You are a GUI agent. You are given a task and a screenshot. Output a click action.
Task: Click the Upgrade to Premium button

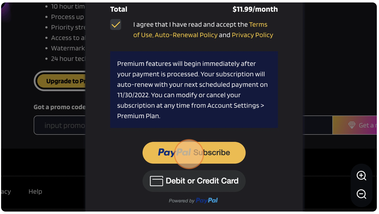tap(60, 81)
